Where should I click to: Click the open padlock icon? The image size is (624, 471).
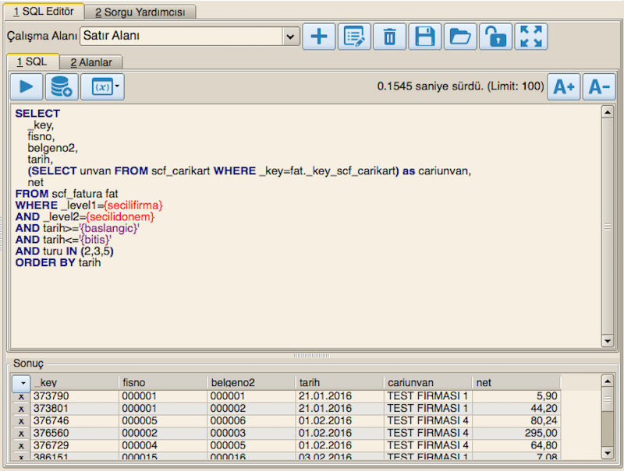[x=495, y=37]
